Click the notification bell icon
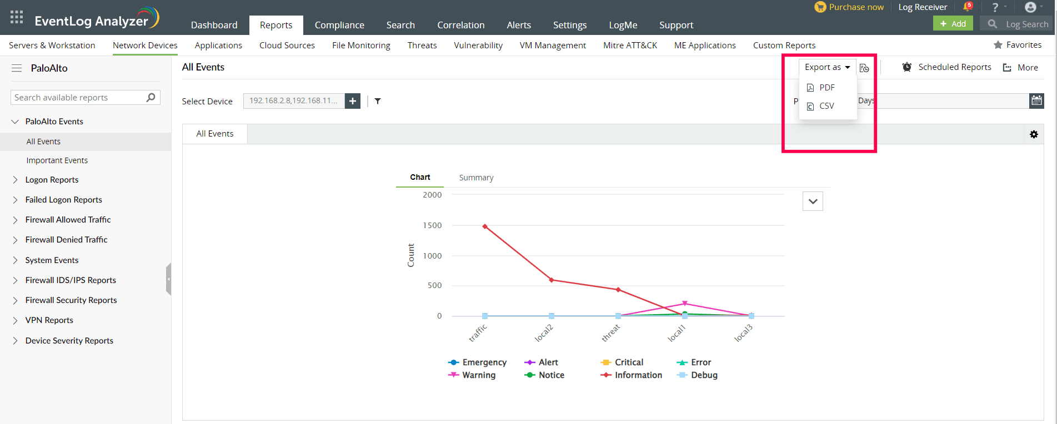 (967, 7)
